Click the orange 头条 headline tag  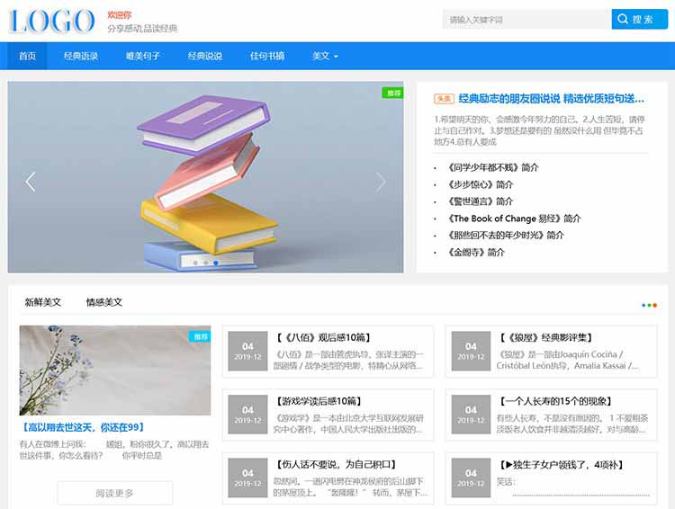(444, 99)
